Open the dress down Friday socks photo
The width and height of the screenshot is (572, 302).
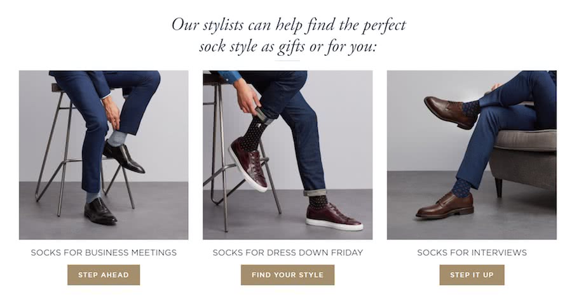(x=287, y=154)
